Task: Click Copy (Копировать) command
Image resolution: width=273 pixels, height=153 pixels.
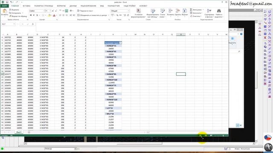Action: coord(15,13)
